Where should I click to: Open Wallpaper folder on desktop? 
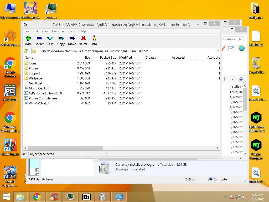(256, 11)
